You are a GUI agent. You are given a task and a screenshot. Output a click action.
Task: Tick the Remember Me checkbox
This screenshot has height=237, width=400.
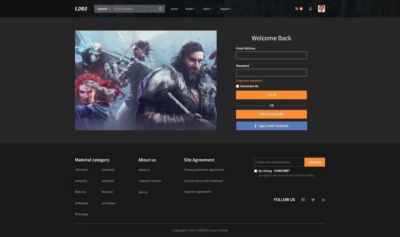237,86
